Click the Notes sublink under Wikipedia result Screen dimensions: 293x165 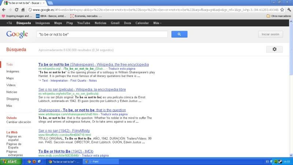(x=93, y=81)
